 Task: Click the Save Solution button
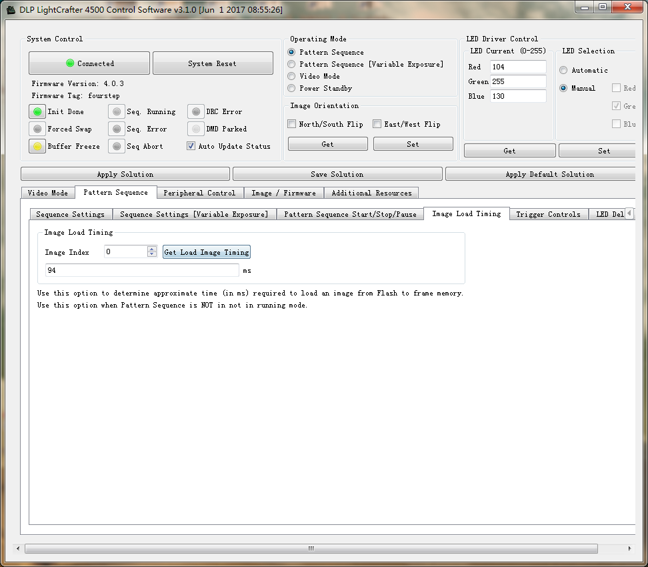(x=337, y=174)
